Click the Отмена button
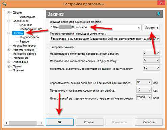Screen dimensions: 167x130 point(89,122)
